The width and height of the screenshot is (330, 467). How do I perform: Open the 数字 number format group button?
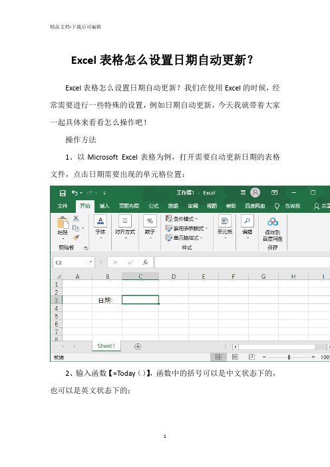[150, 228]
